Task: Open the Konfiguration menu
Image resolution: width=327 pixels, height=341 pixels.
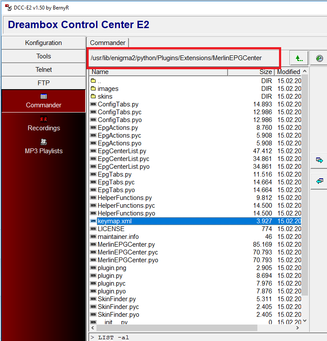Action: [x=44, y=43]
